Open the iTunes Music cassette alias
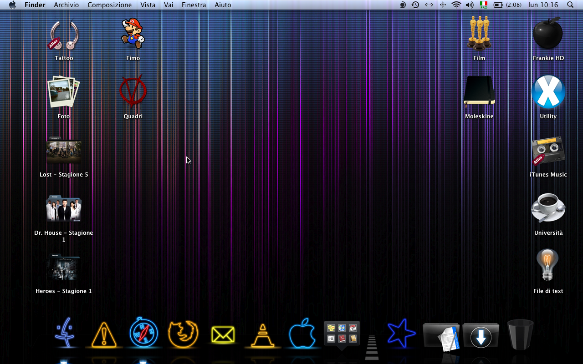583x364 pixels. [548, 151]
